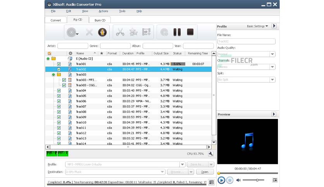Uncheck the Track04 checkbox
Screen dimensions: 324x187
pos(59,91)
